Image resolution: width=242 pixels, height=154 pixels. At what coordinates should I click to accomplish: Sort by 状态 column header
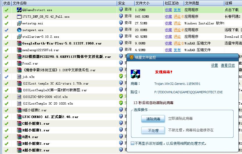click(x=7, y=3)
